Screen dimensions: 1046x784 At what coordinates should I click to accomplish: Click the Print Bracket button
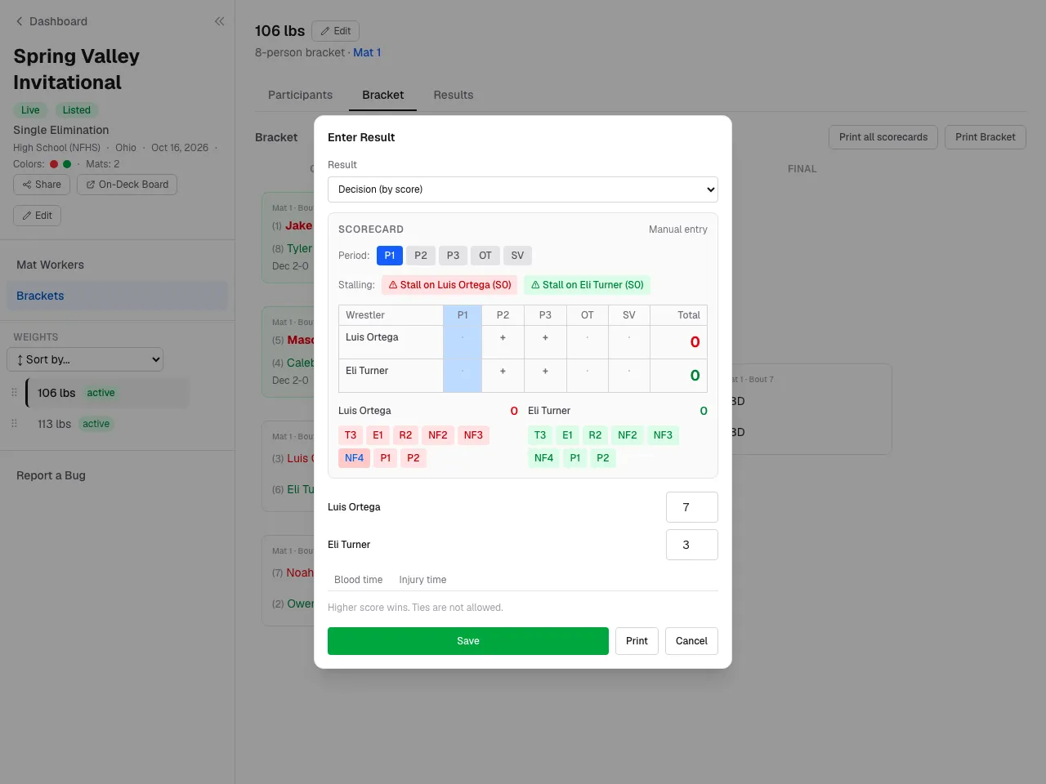click(986, 137)
